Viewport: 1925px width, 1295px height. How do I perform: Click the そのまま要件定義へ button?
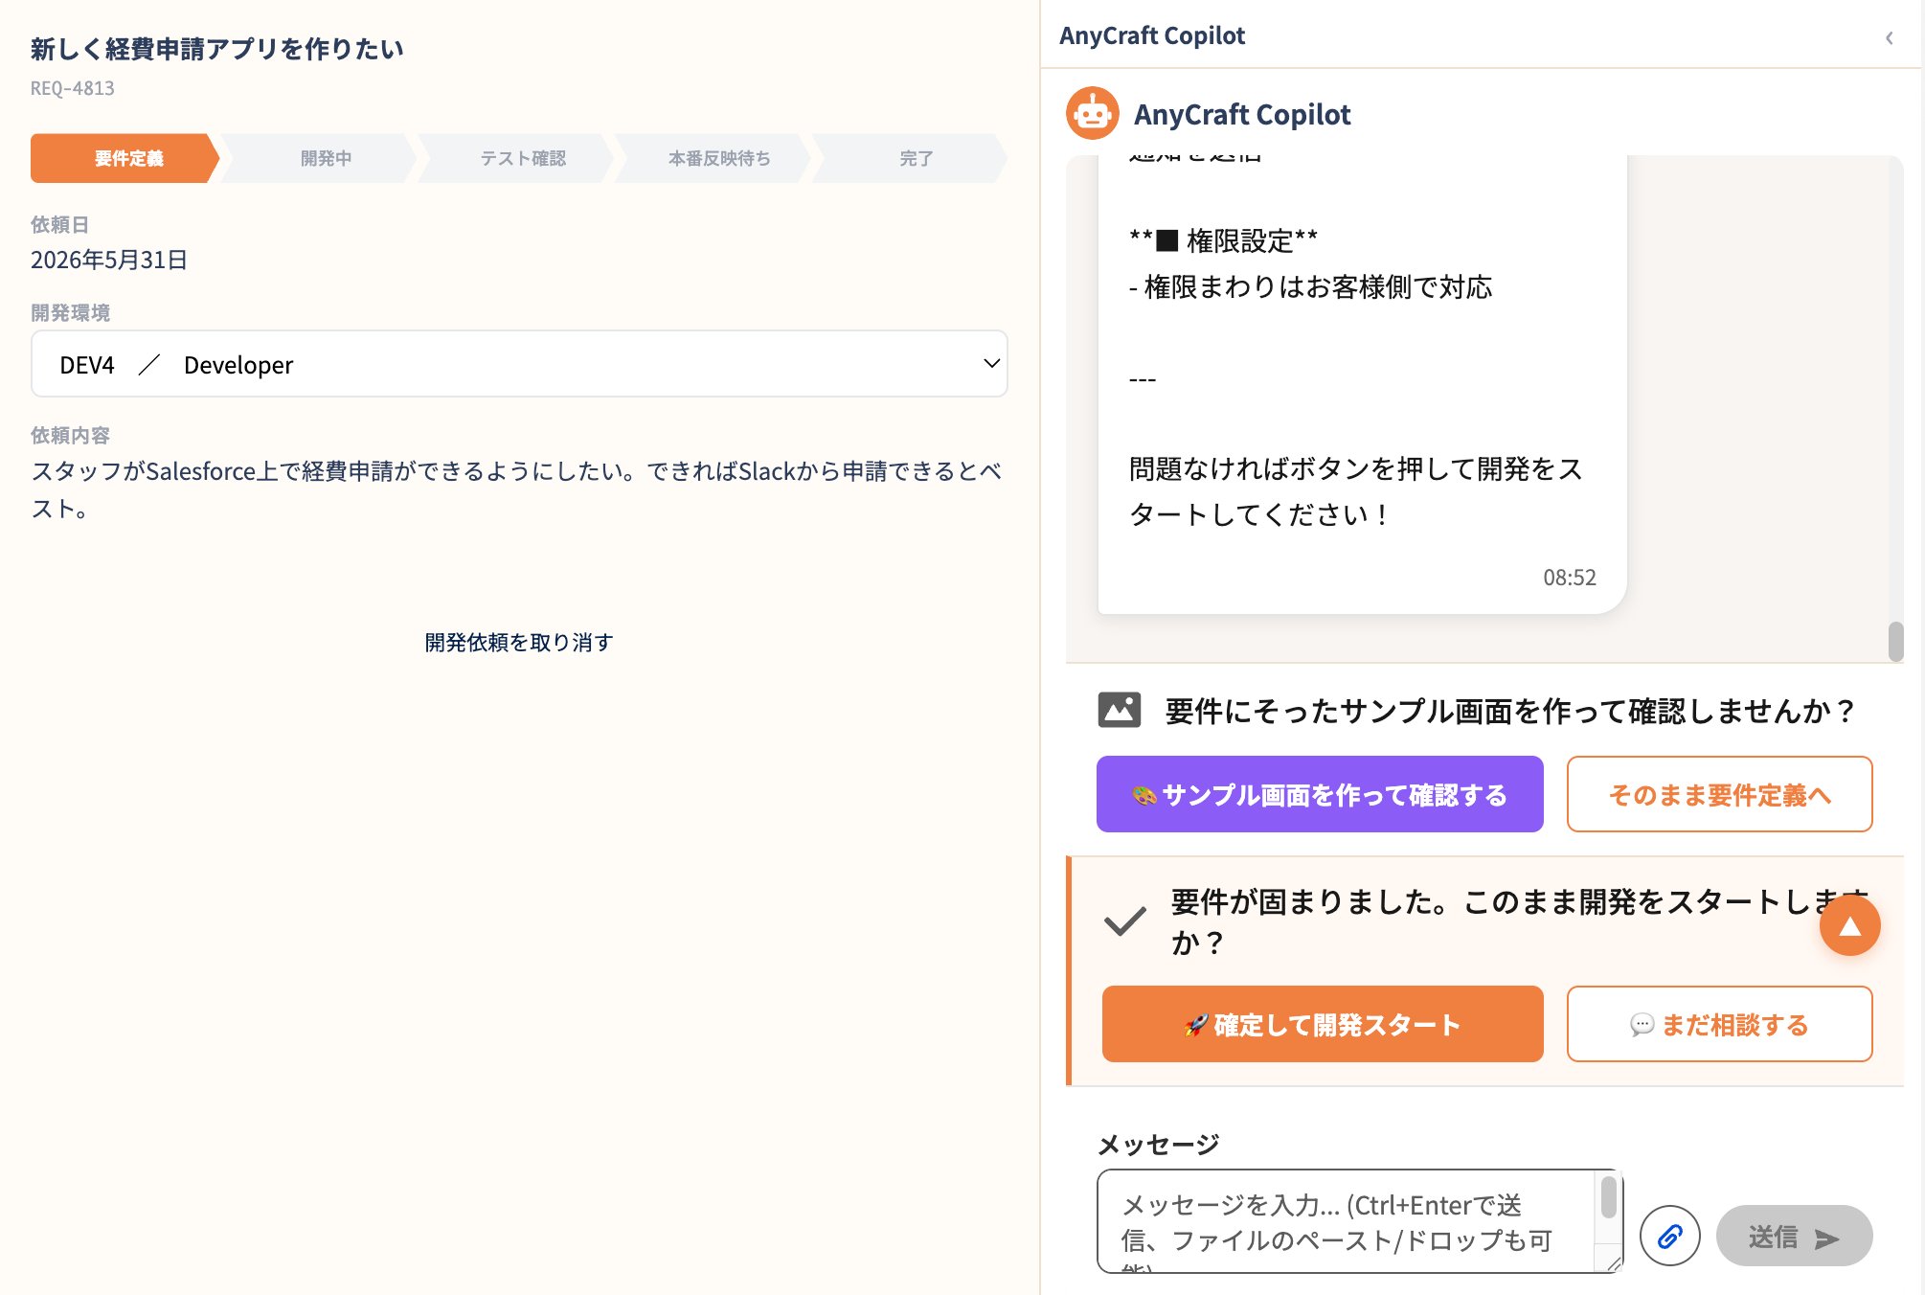pos(1719,794)
